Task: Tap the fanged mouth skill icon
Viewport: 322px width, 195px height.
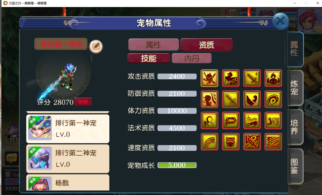Action: click(x=231, y=120)
